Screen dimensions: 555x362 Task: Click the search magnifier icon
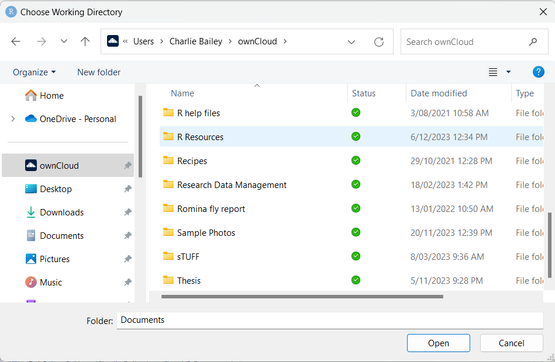(533, 42)
